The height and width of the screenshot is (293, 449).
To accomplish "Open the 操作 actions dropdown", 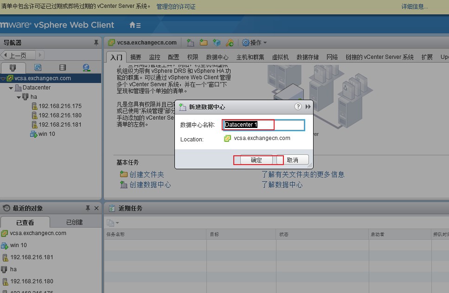I will click(x=254, y=43).
